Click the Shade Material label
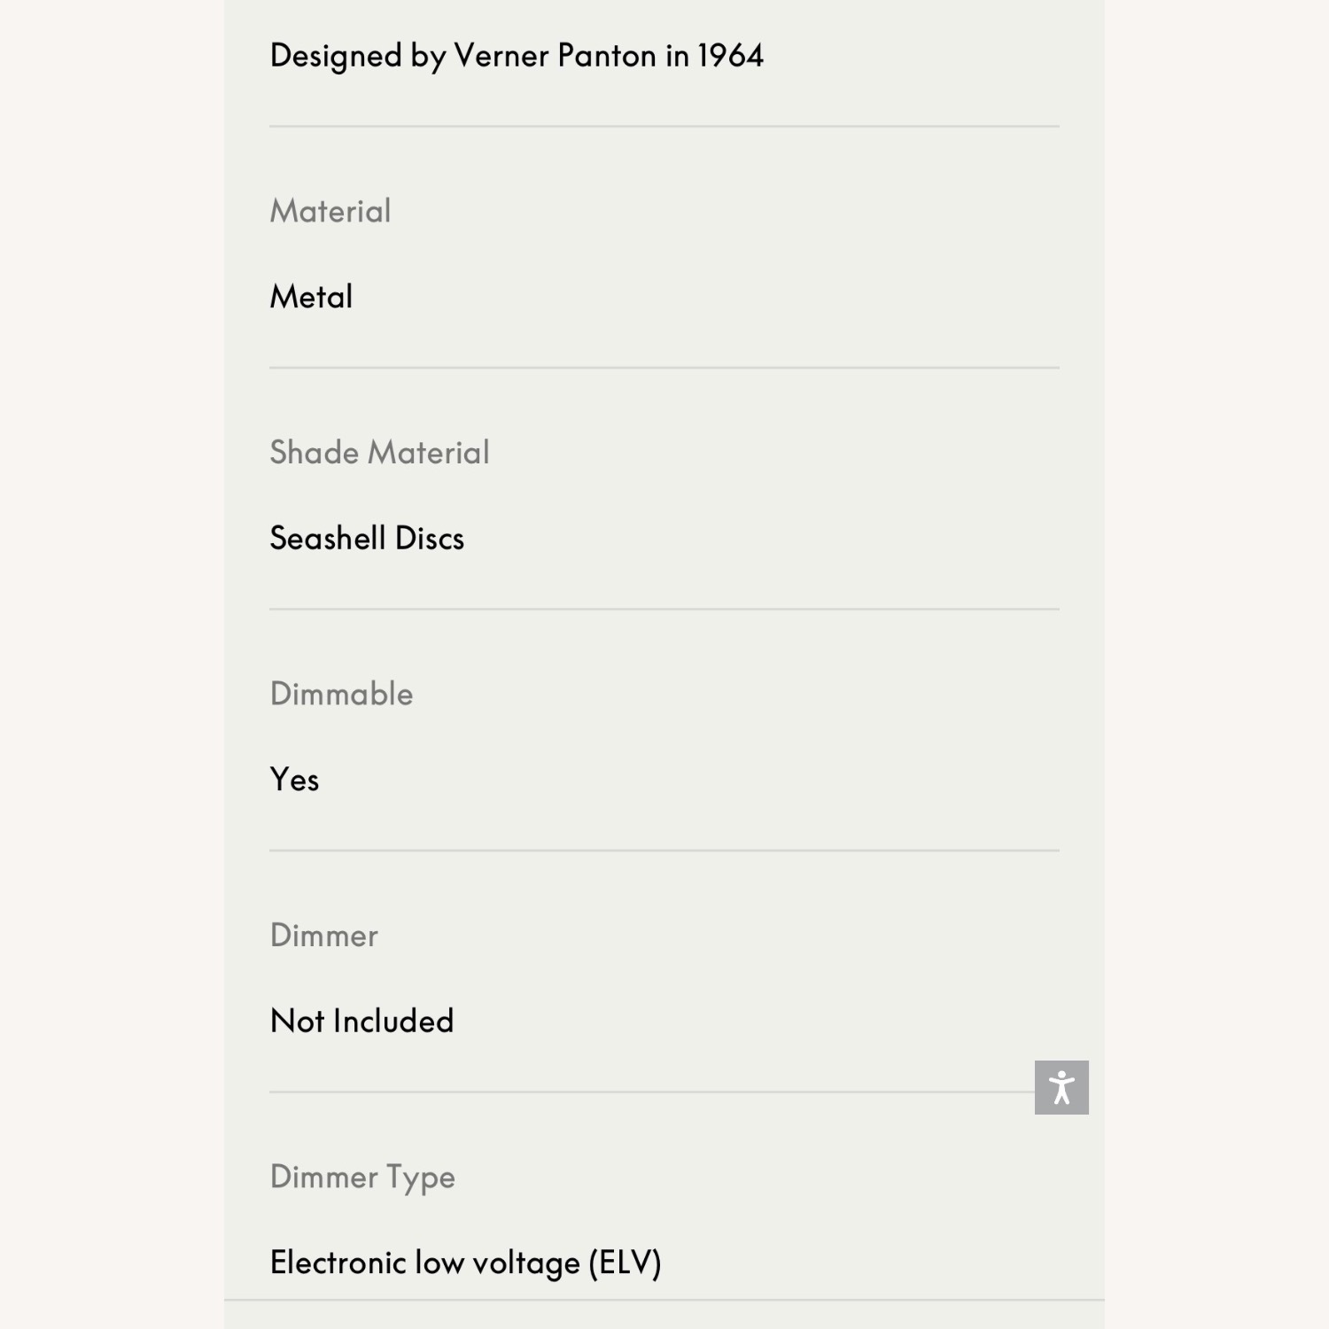Image resolution: width=1329 pixels, height=1329 pixels. 379,452
